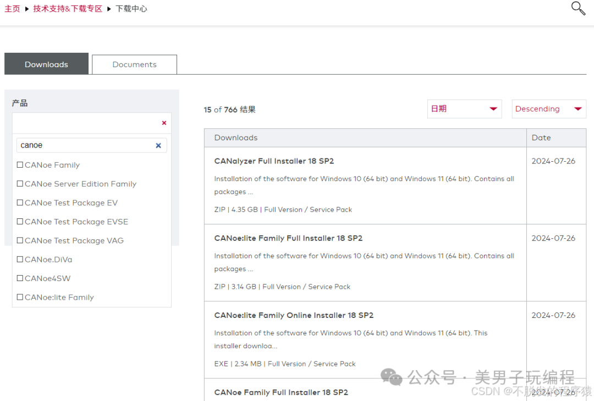The height and width of the screenshot is (401, 594).
Task: Select the CANoe4SW checkbox
Action: click(20, 278)
